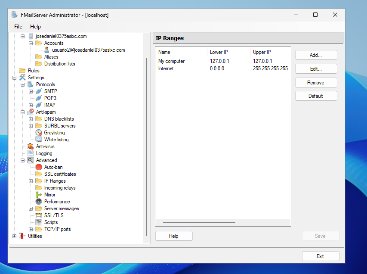
Task: Expand the SMTP node
Action: pyautogui.click(x=31, y=91)
